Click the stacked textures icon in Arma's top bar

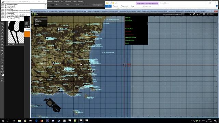coord(204,14)
